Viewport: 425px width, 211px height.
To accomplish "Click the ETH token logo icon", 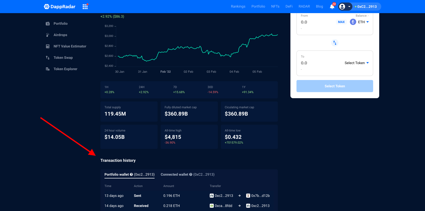I will 353,22.
